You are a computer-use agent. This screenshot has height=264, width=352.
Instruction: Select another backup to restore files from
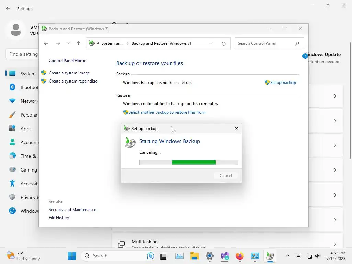[x=167, y=112]
